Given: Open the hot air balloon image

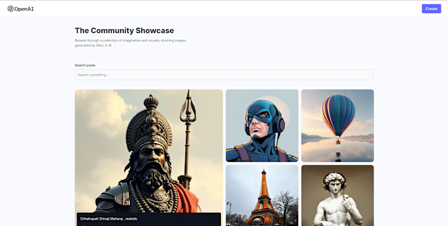Looking at the screenshot, I should tap(337, 126).
